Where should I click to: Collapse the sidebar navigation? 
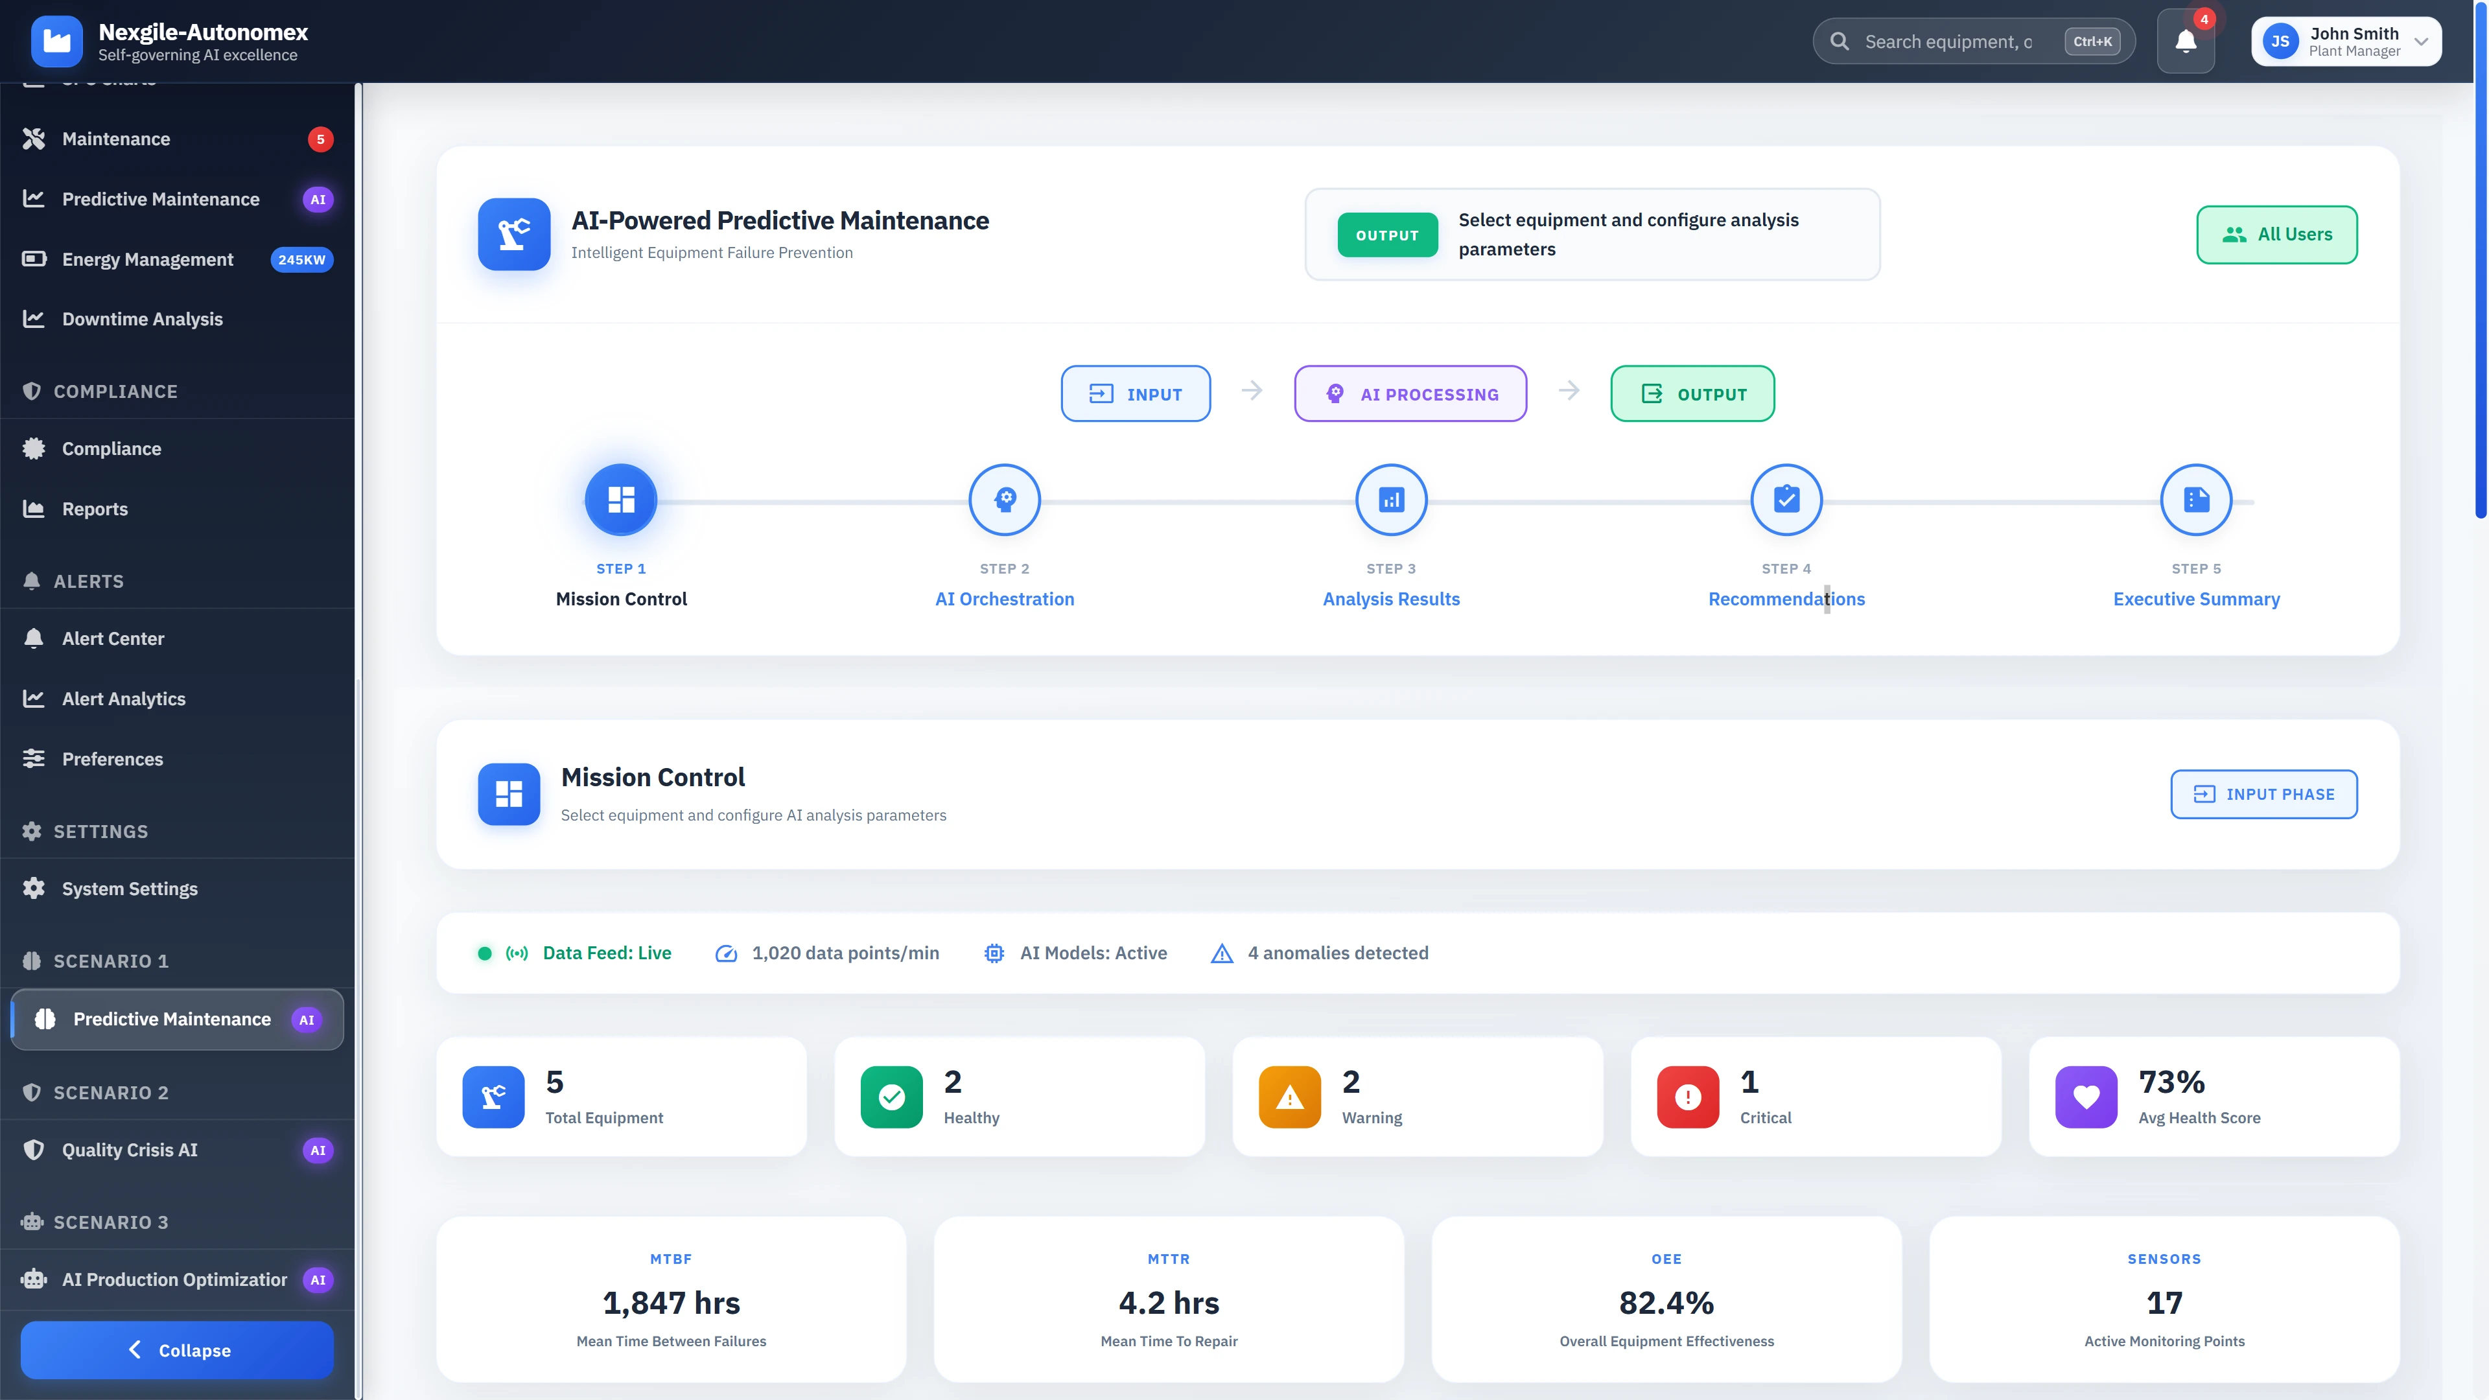coord(177,1349)
